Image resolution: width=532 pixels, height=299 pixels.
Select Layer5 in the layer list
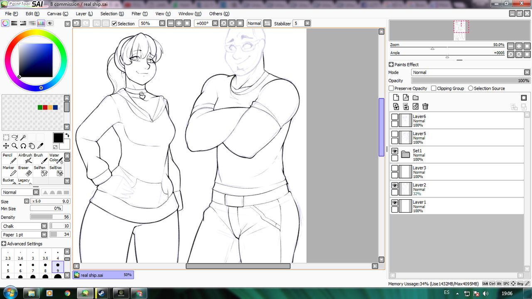tap(457, 137)
